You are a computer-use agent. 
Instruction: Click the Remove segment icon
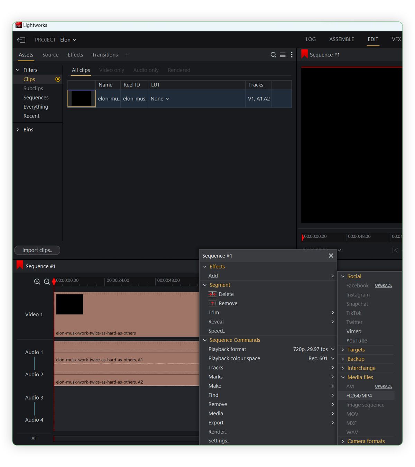212,303
